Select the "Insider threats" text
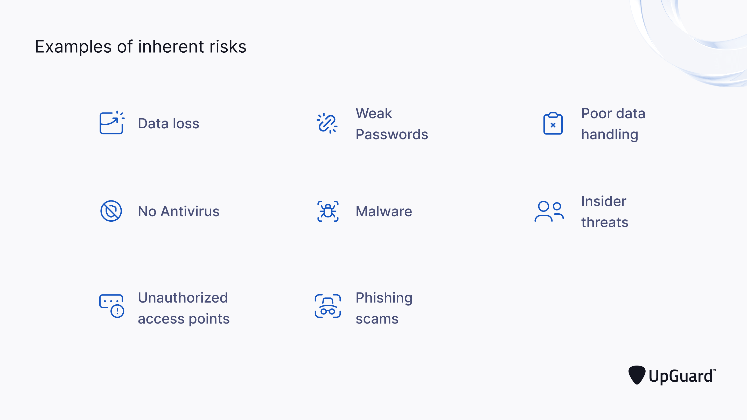The height and width of the screenshot is (420, 747). 605,212
